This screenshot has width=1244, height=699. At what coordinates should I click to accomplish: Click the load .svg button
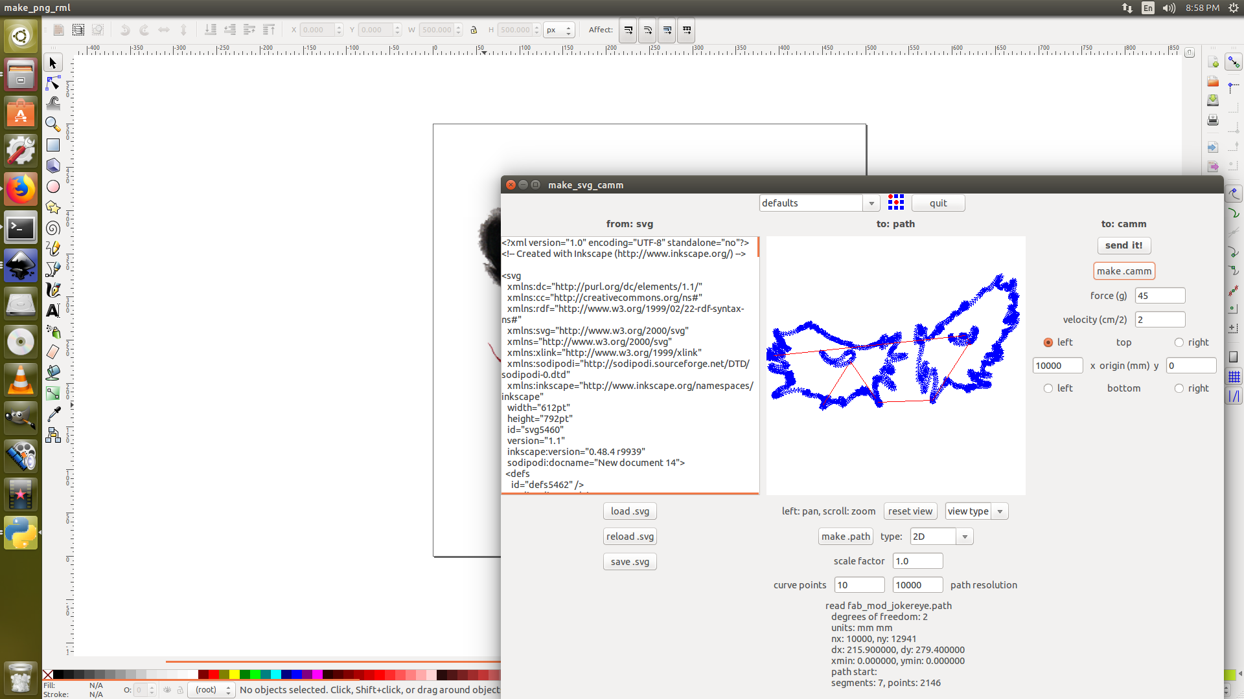click(629, 511)
